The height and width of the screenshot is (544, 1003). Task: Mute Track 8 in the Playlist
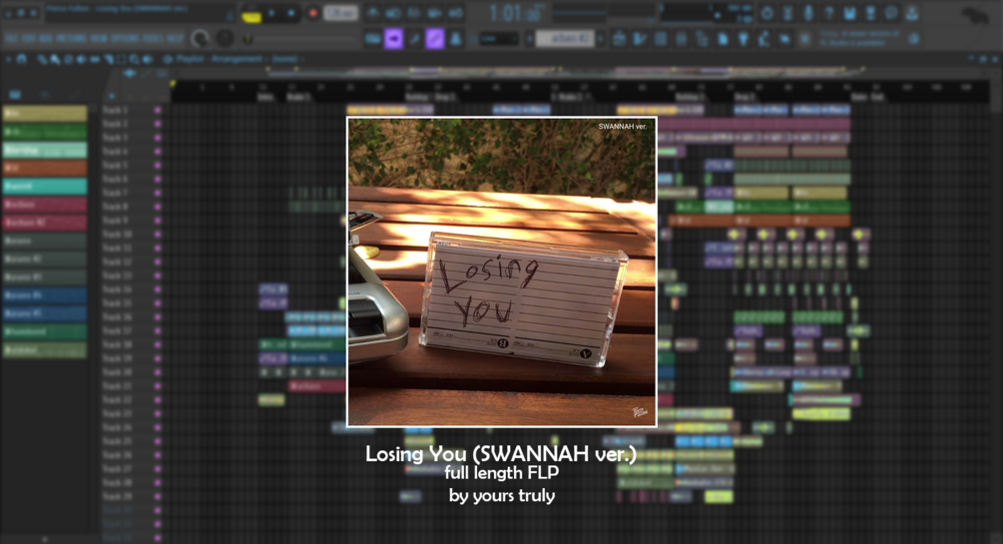(158, 207)
